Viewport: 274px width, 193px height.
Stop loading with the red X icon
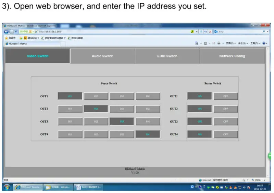pos(210,32)
